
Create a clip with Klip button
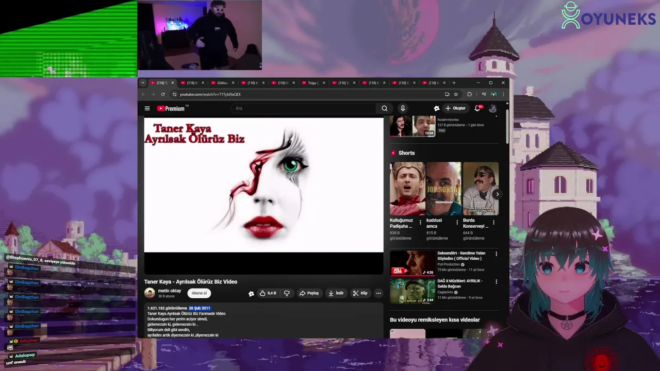(360, 293)
